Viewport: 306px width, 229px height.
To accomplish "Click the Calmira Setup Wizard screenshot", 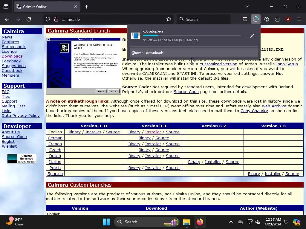I will (84, 66).
